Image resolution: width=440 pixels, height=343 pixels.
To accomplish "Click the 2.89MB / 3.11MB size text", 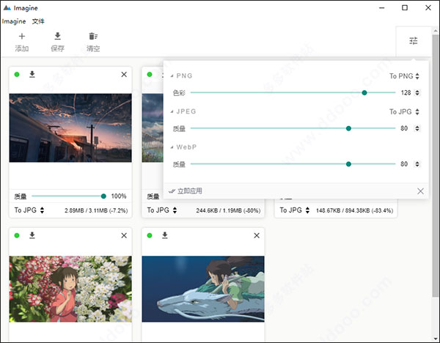I will [96, 210].
